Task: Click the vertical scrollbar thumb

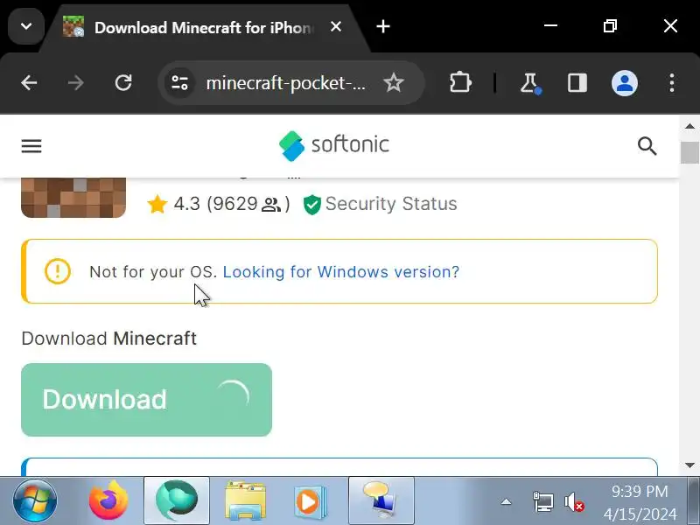Action: click(689, 152)
